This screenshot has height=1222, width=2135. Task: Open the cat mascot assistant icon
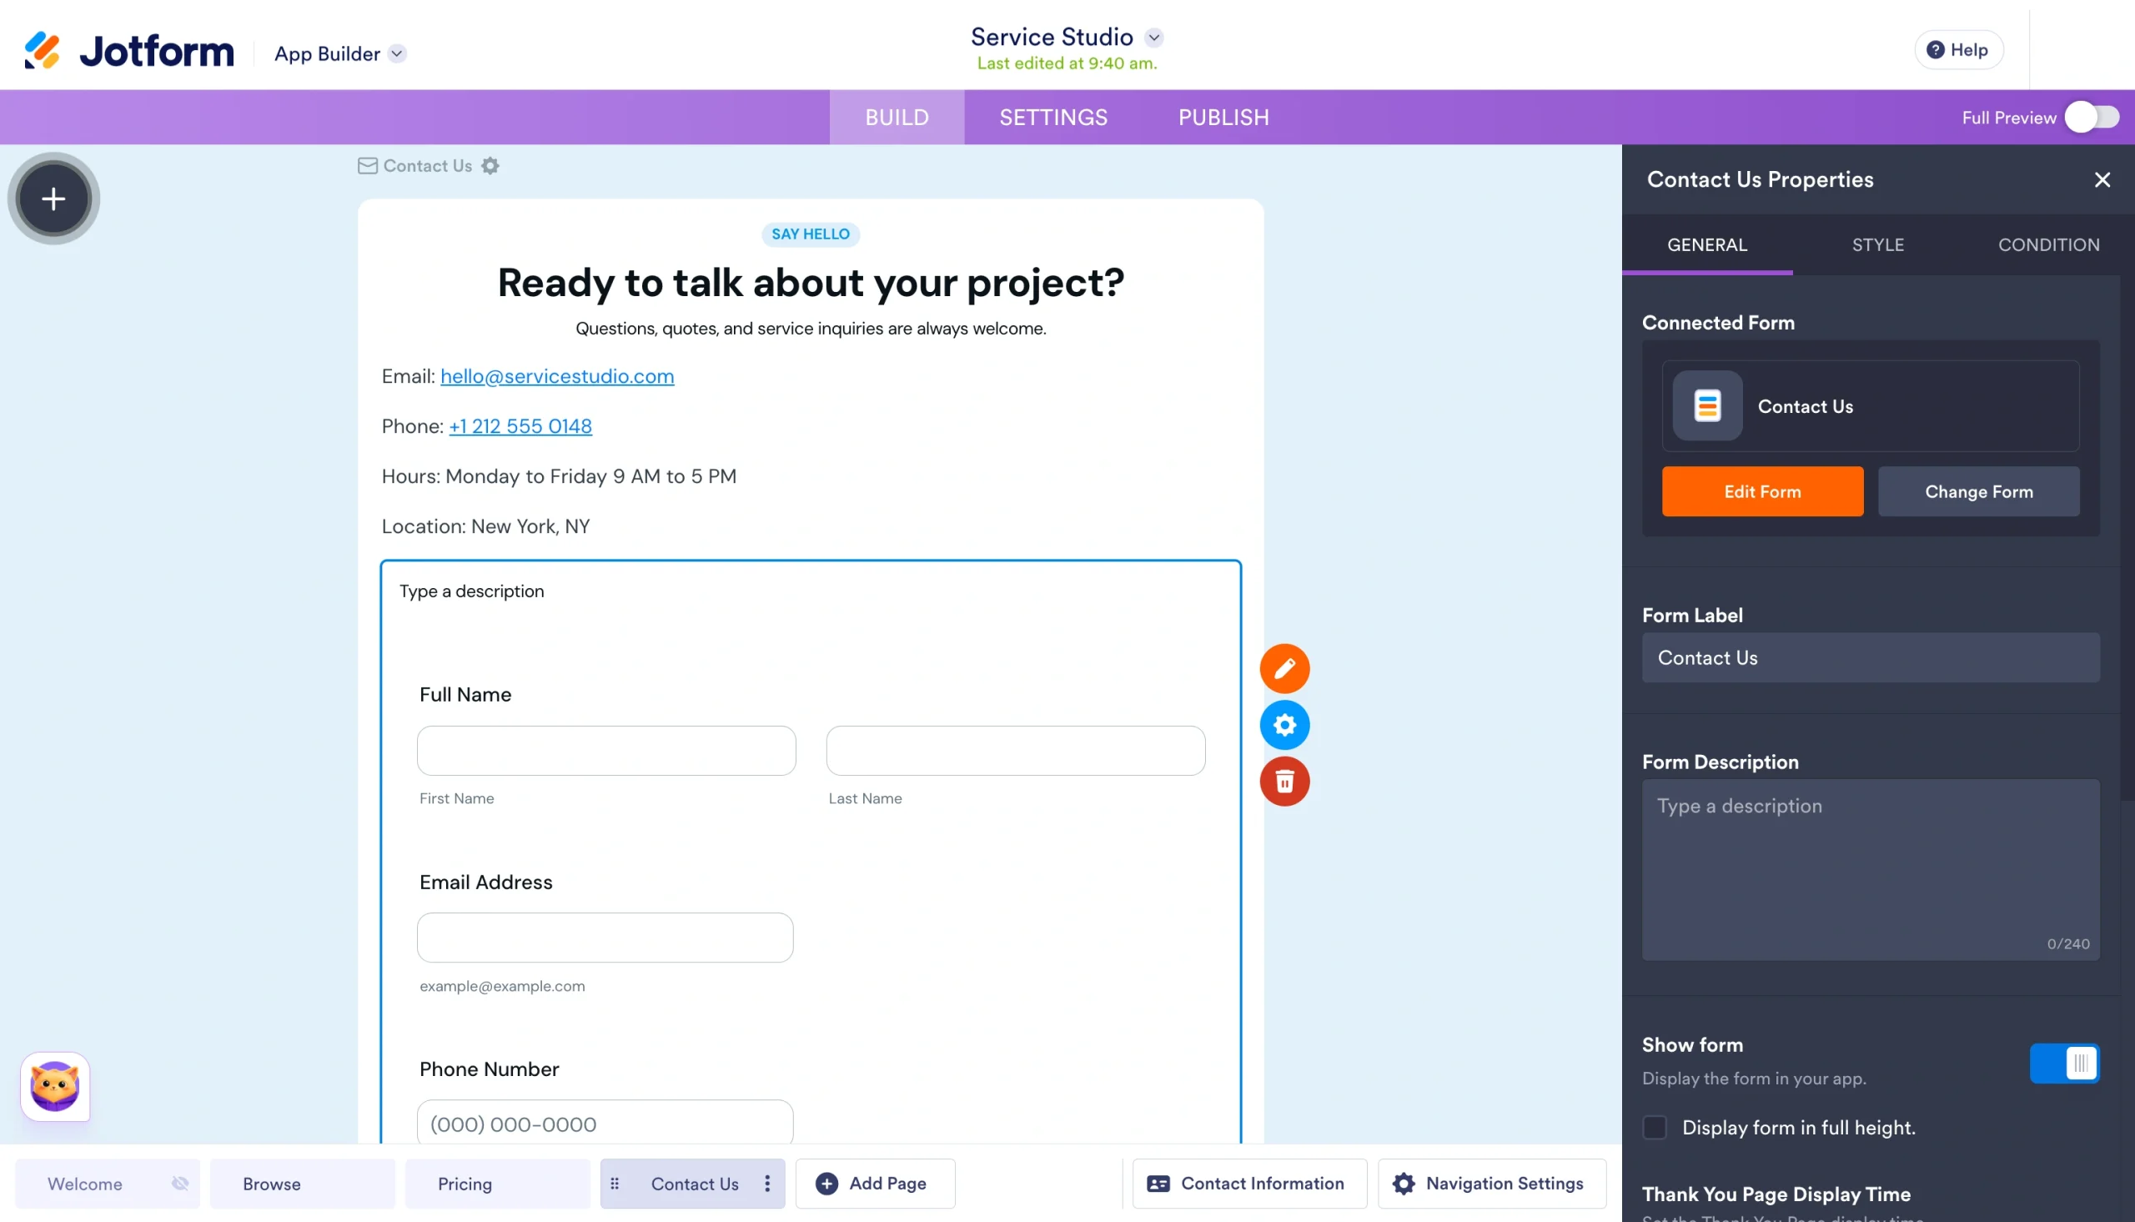(x=55, y=1086)
